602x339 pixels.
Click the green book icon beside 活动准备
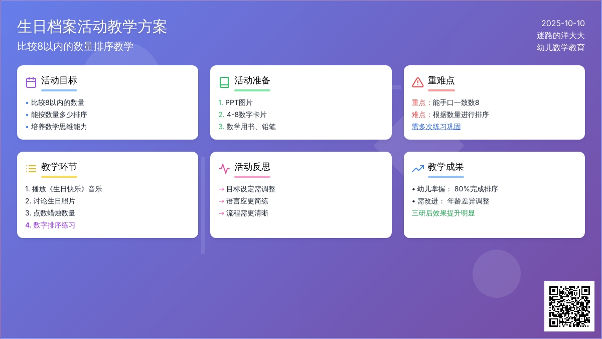pos(224,82)
